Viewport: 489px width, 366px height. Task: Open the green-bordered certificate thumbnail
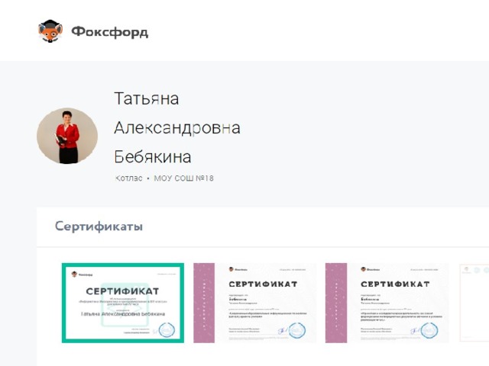click(x=123, y=303)
